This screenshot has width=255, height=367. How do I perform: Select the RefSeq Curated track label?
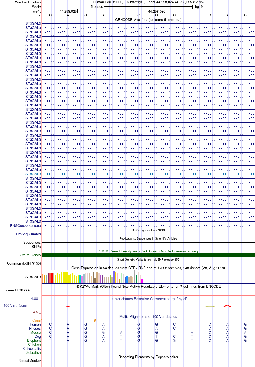coord(28,234)
